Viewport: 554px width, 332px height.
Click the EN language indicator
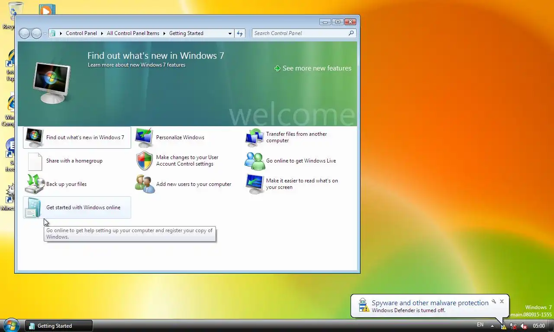480,325
